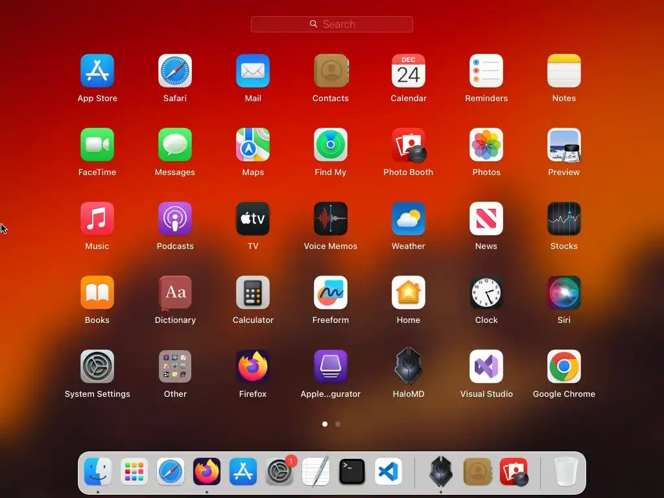Image resolution: width=664 pixels, height=498 pixels.
Task: Launch the Freeform app
Action: (331, 292)
